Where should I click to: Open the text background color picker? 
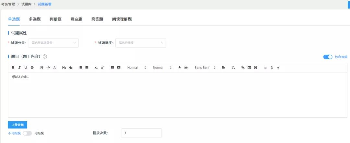[186, 68]
